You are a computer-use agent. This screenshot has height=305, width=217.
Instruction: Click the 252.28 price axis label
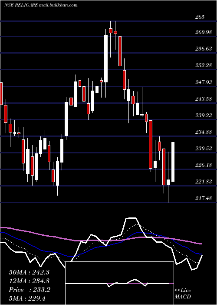[x=204, y=65]
